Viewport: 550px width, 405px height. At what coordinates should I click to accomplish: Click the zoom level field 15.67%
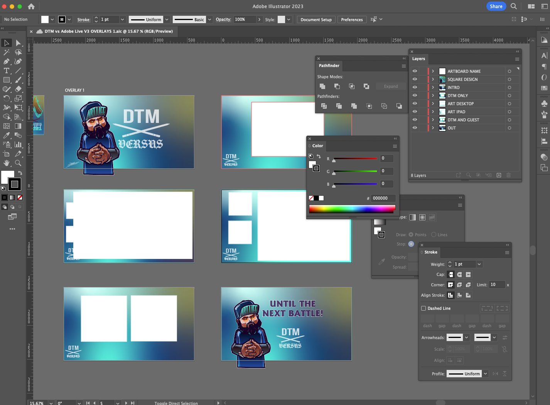coord(38,403)
